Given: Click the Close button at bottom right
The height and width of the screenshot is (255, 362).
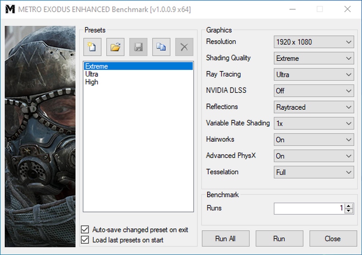Looking at the screenshot, I should click(x=332, y=239).
